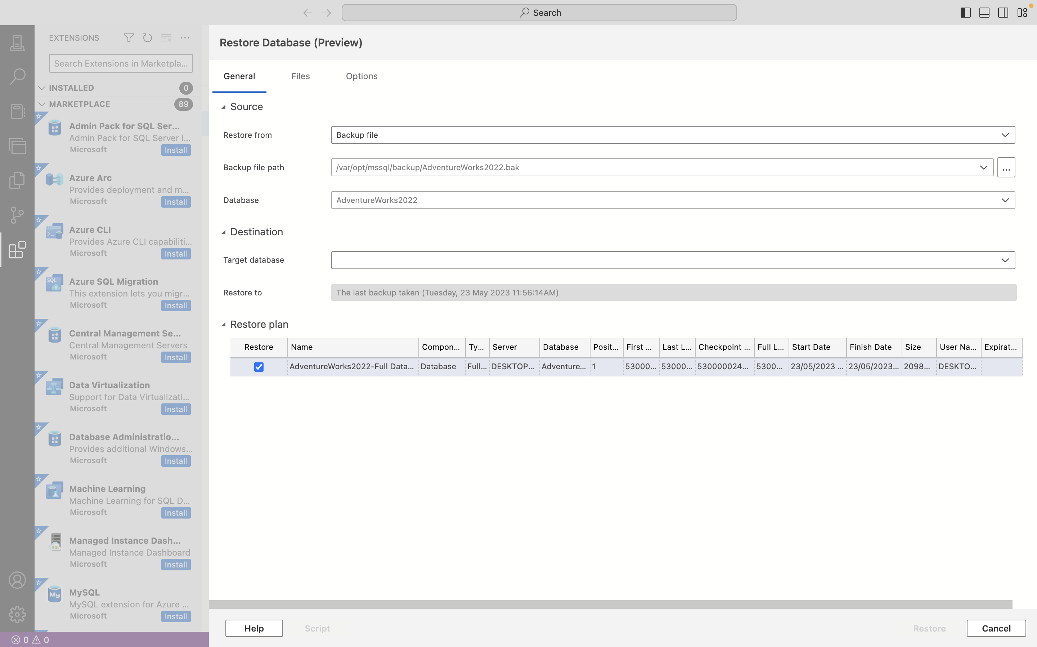Select Machine Learning extension icon
The height and width of the screenshot is (647, 1037).
point(54,490)
